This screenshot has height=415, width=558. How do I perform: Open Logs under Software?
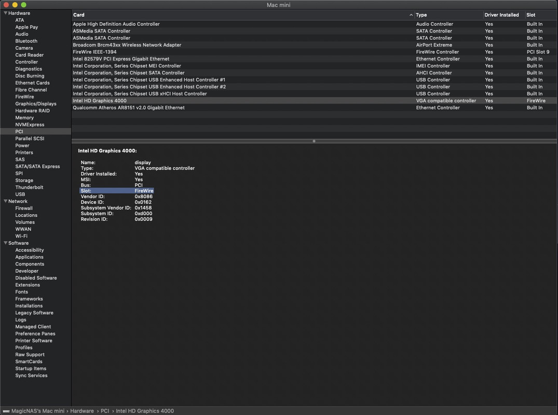(21, 320)
